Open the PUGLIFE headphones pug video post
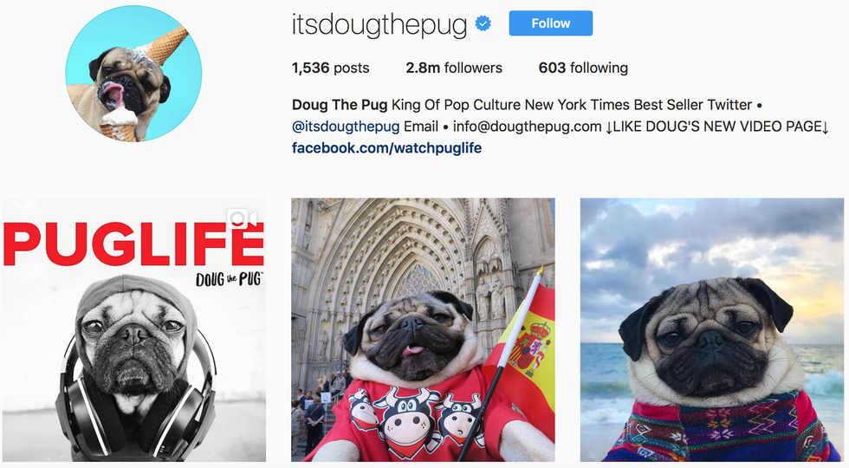Screen dimensions: 849x468 pyautogui.click(x=133, y=330)
